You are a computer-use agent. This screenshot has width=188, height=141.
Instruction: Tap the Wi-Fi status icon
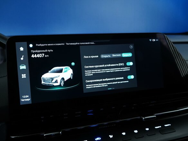[x=150, y=40]
